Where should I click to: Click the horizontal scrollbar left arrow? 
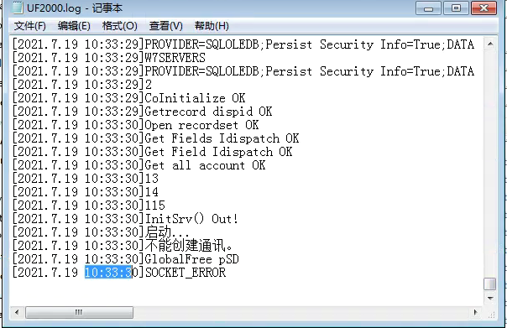click(x=17, y=312)
